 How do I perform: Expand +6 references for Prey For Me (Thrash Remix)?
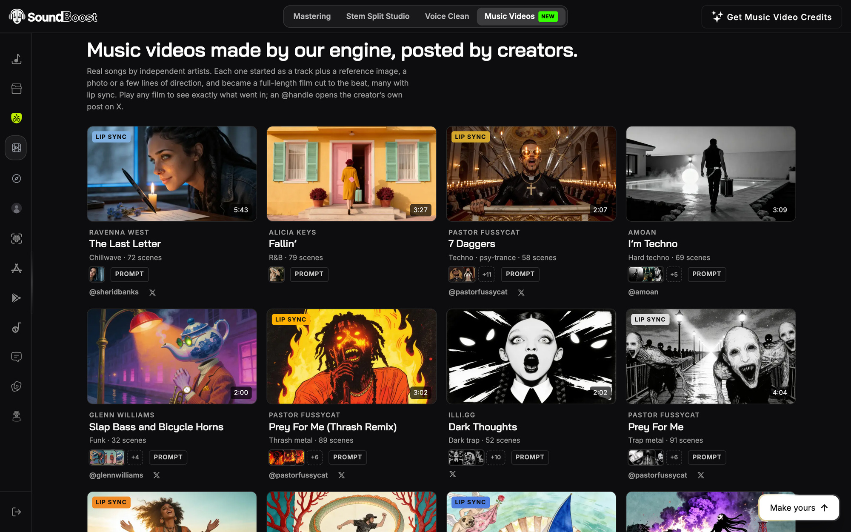[314, 458]
